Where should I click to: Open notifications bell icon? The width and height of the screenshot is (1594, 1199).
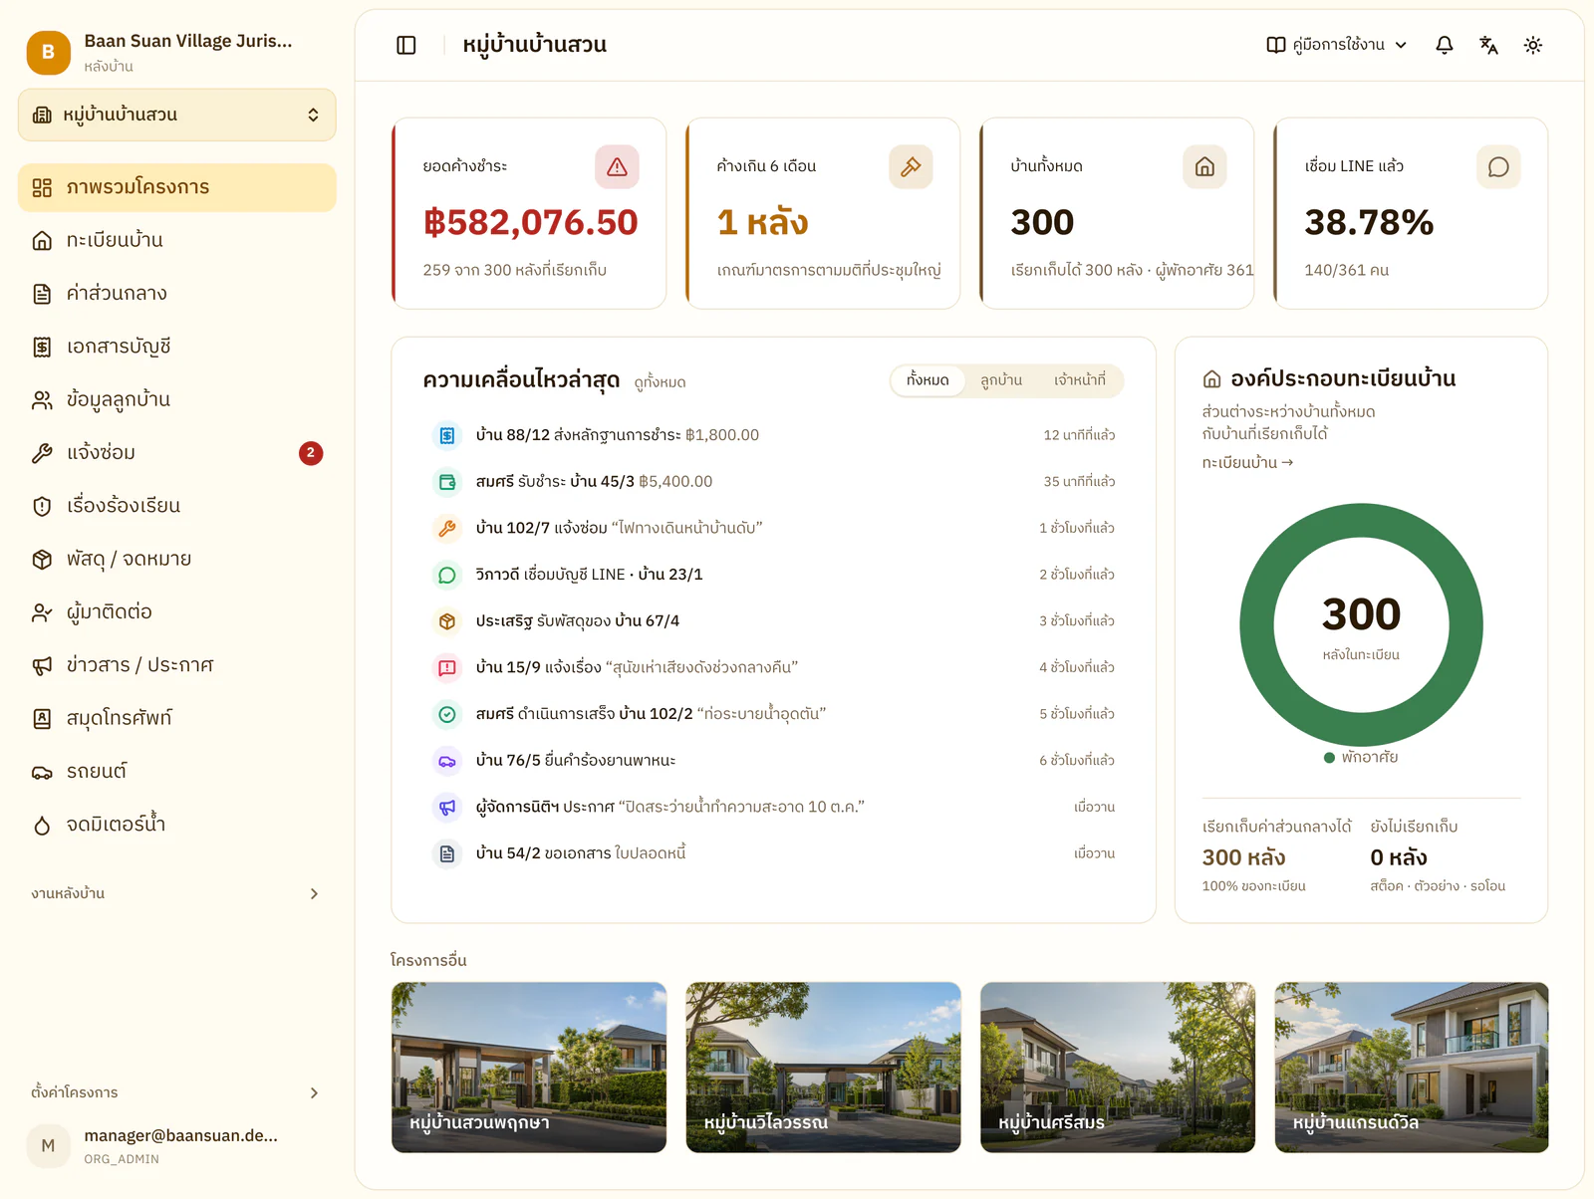(1445, 45)
